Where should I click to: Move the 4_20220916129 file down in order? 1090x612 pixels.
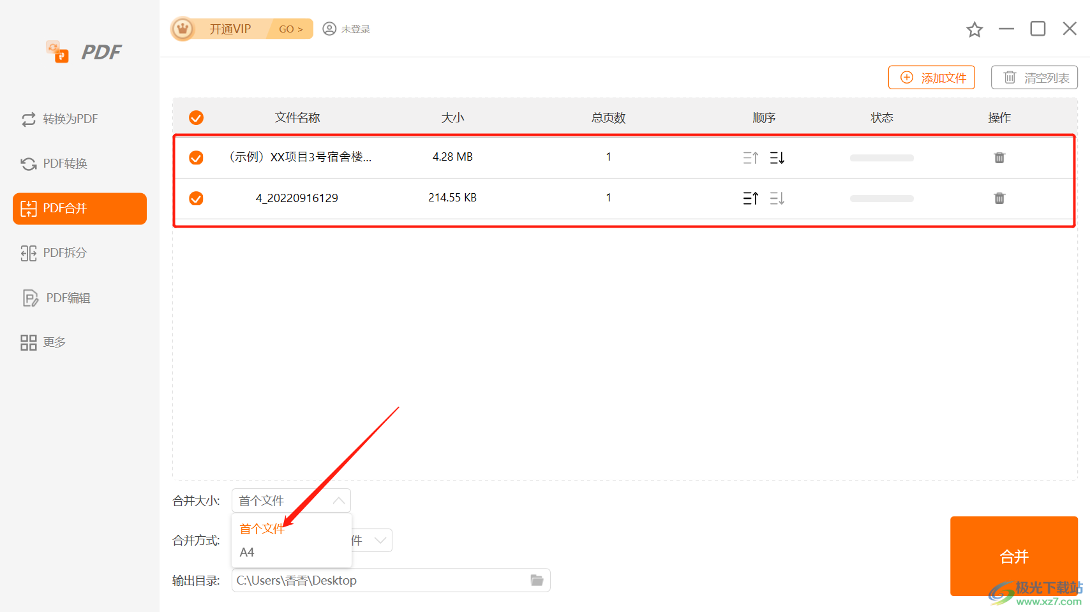coord(777,198)
